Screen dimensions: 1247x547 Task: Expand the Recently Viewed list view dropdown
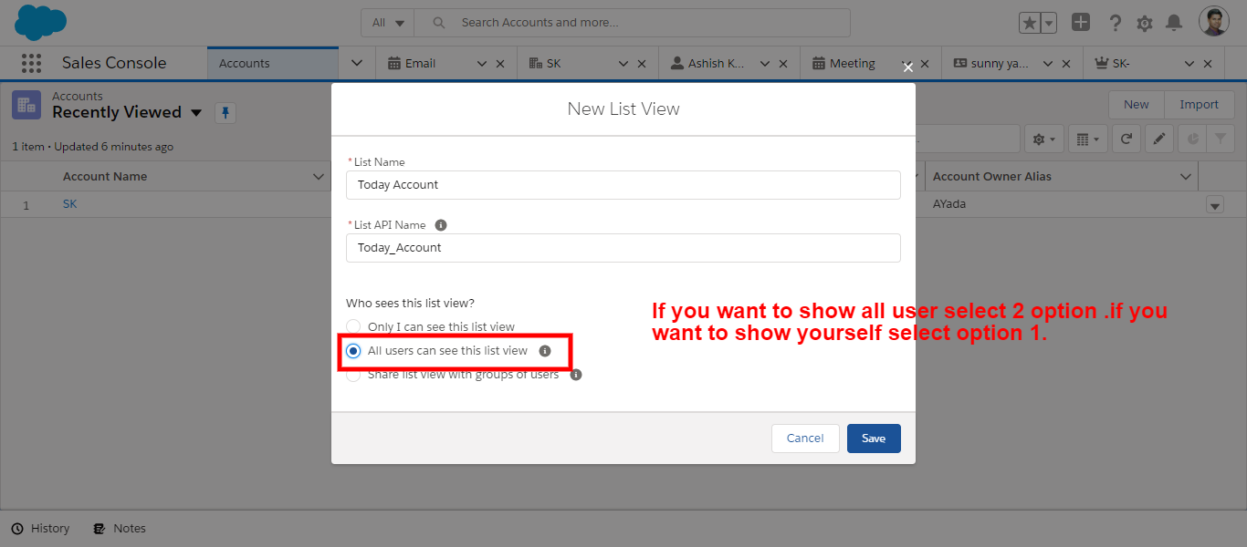(196, 113)
